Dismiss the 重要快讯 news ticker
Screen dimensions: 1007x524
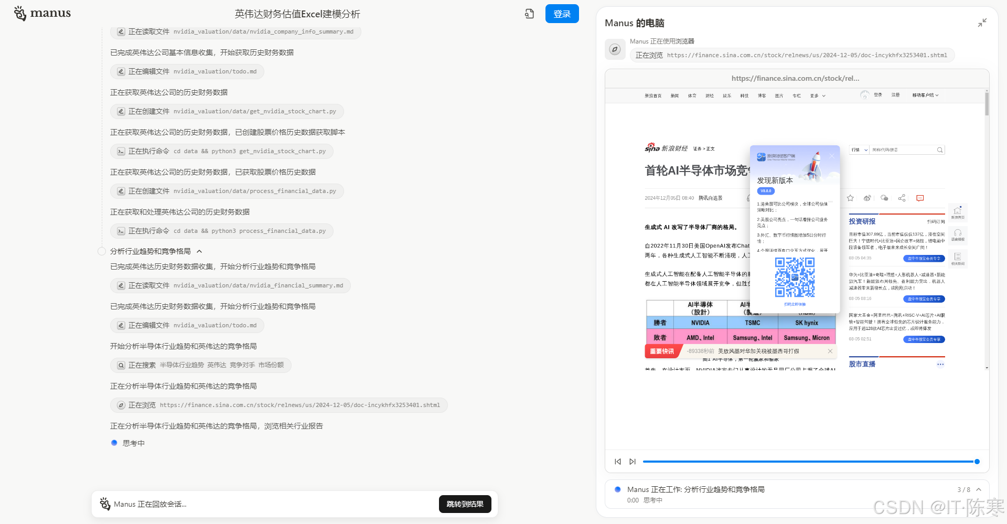[830, 351]
